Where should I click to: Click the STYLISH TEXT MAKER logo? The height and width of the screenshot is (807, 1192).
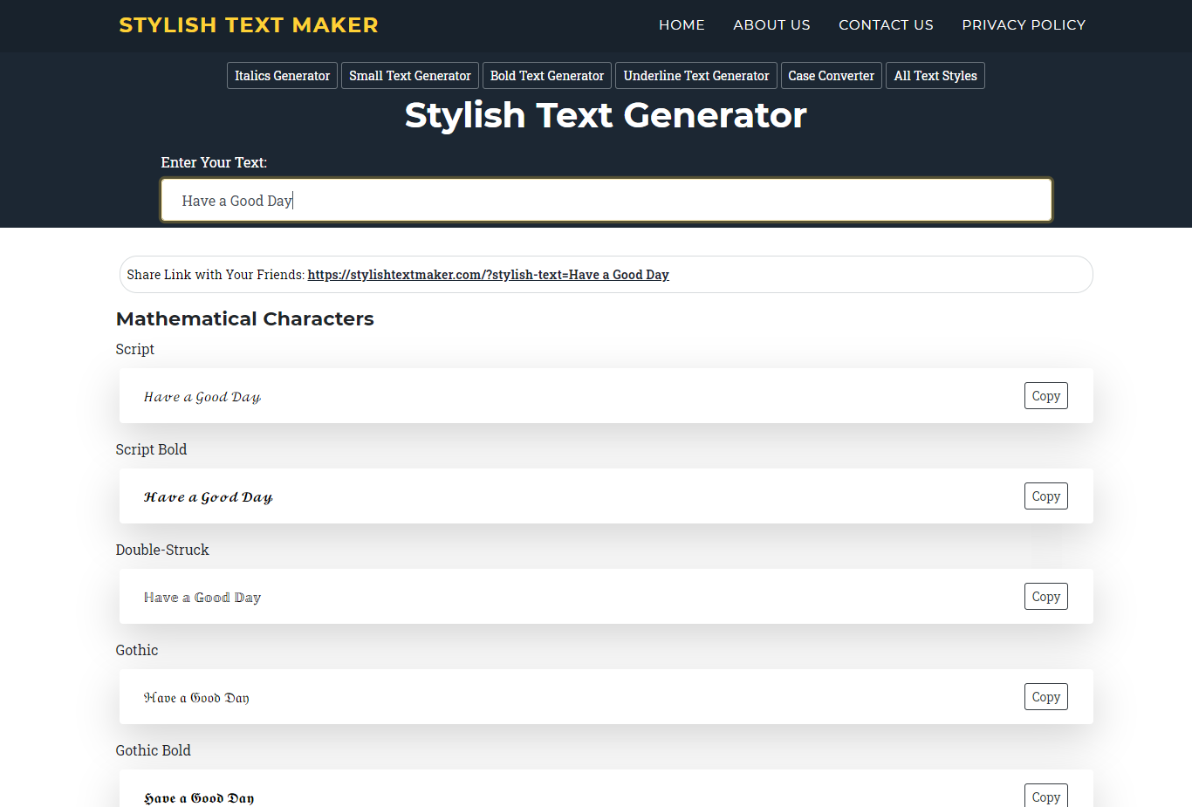248,24
